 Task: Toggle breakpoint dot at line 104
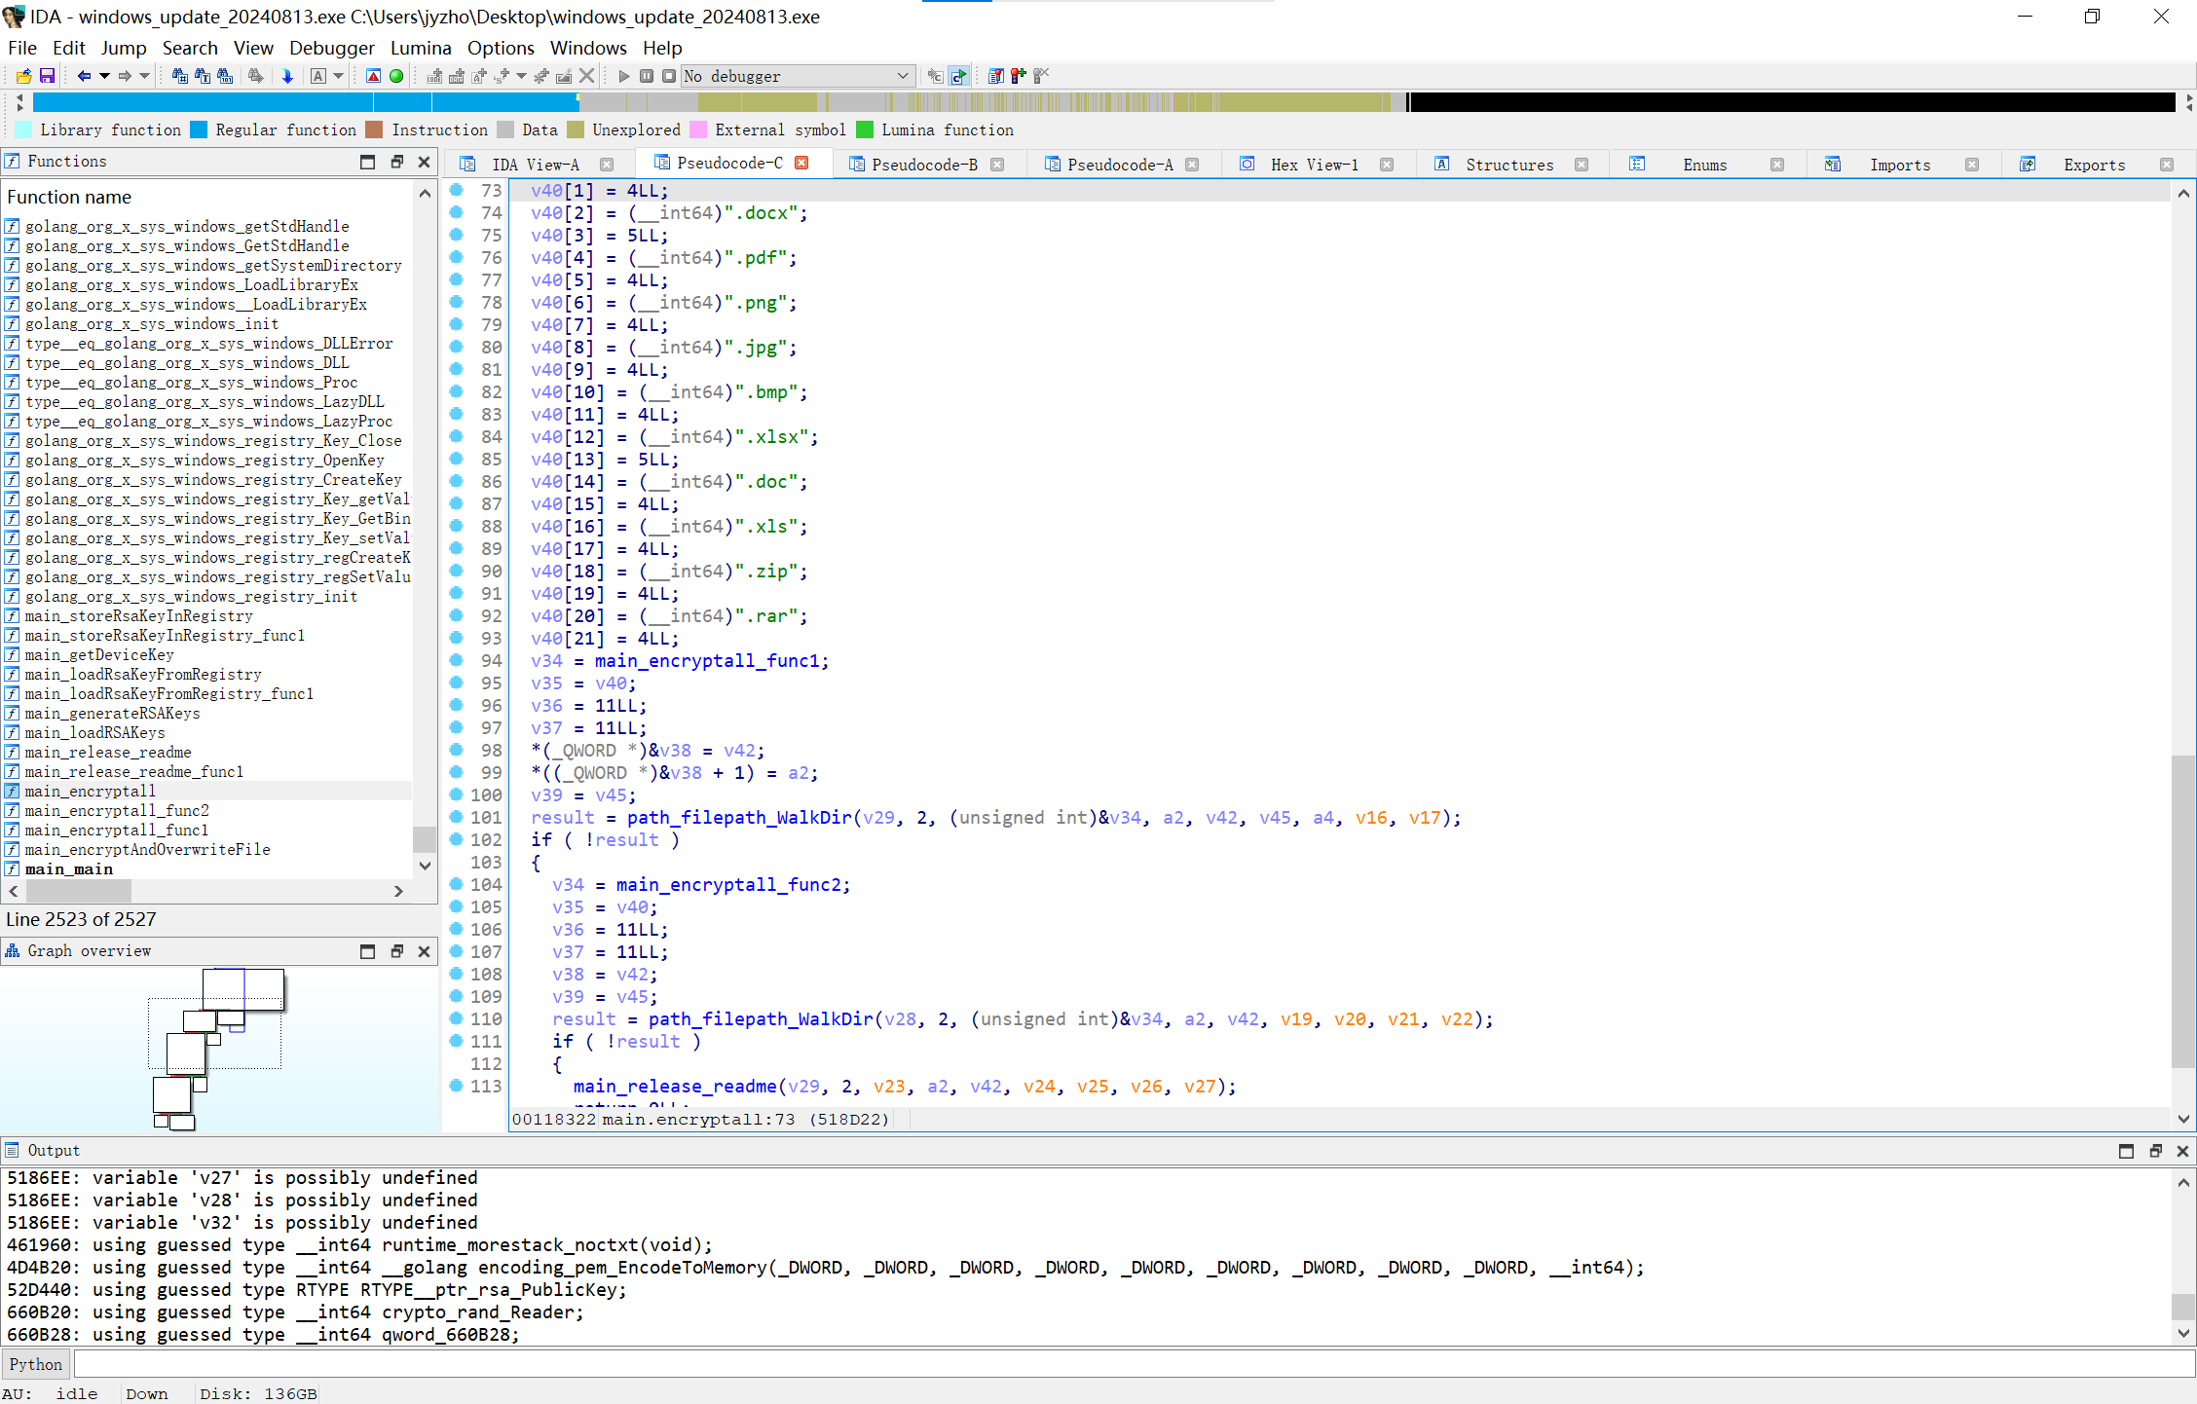[457, 884]
